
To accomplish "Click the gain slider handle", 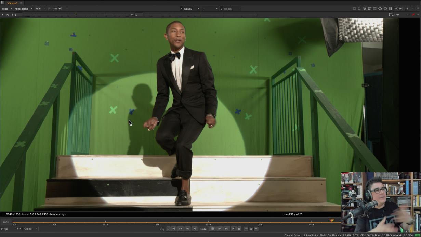I will click(x=76, y=15).
